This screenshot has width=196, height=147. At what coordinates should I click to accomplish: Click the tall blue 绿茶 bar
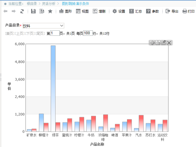[53, 88]
